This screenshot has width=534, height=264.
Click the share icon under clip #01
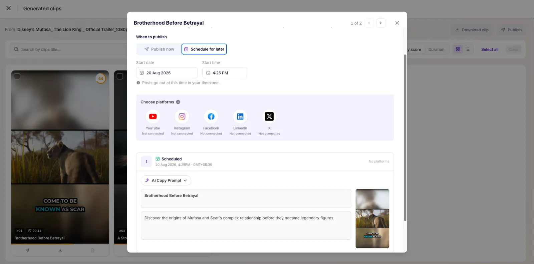(x=27, y=250)
